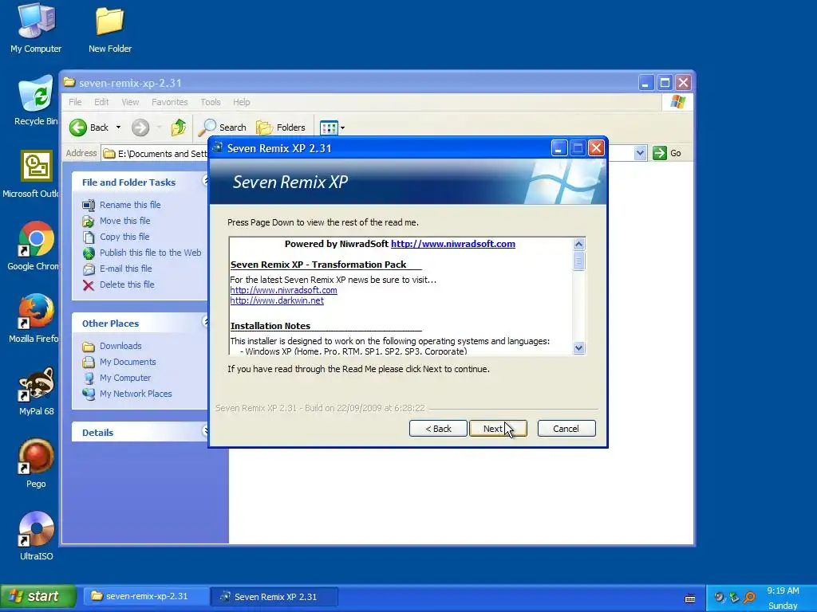Screen dimensions: 817x612
Task: Launch UltraISO desktop shortcut
Action: click(36, 536)
